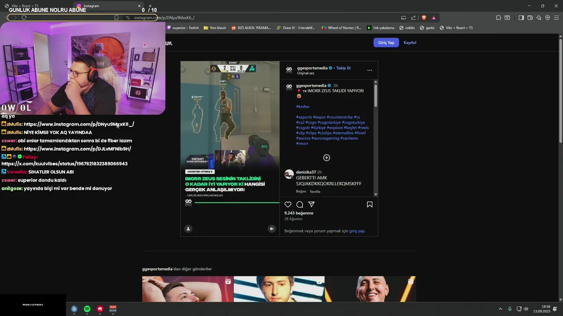Screen dimensions: 563x316
Task: Load more comments with the plus circle
Action: tap(326, 158)
